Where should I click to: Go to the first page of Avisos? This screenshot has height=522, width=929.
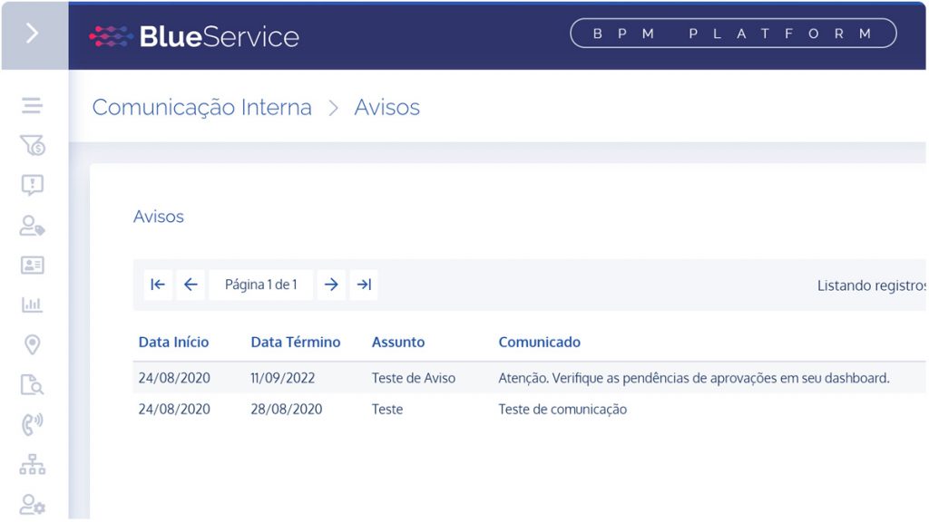coord(158,285)
